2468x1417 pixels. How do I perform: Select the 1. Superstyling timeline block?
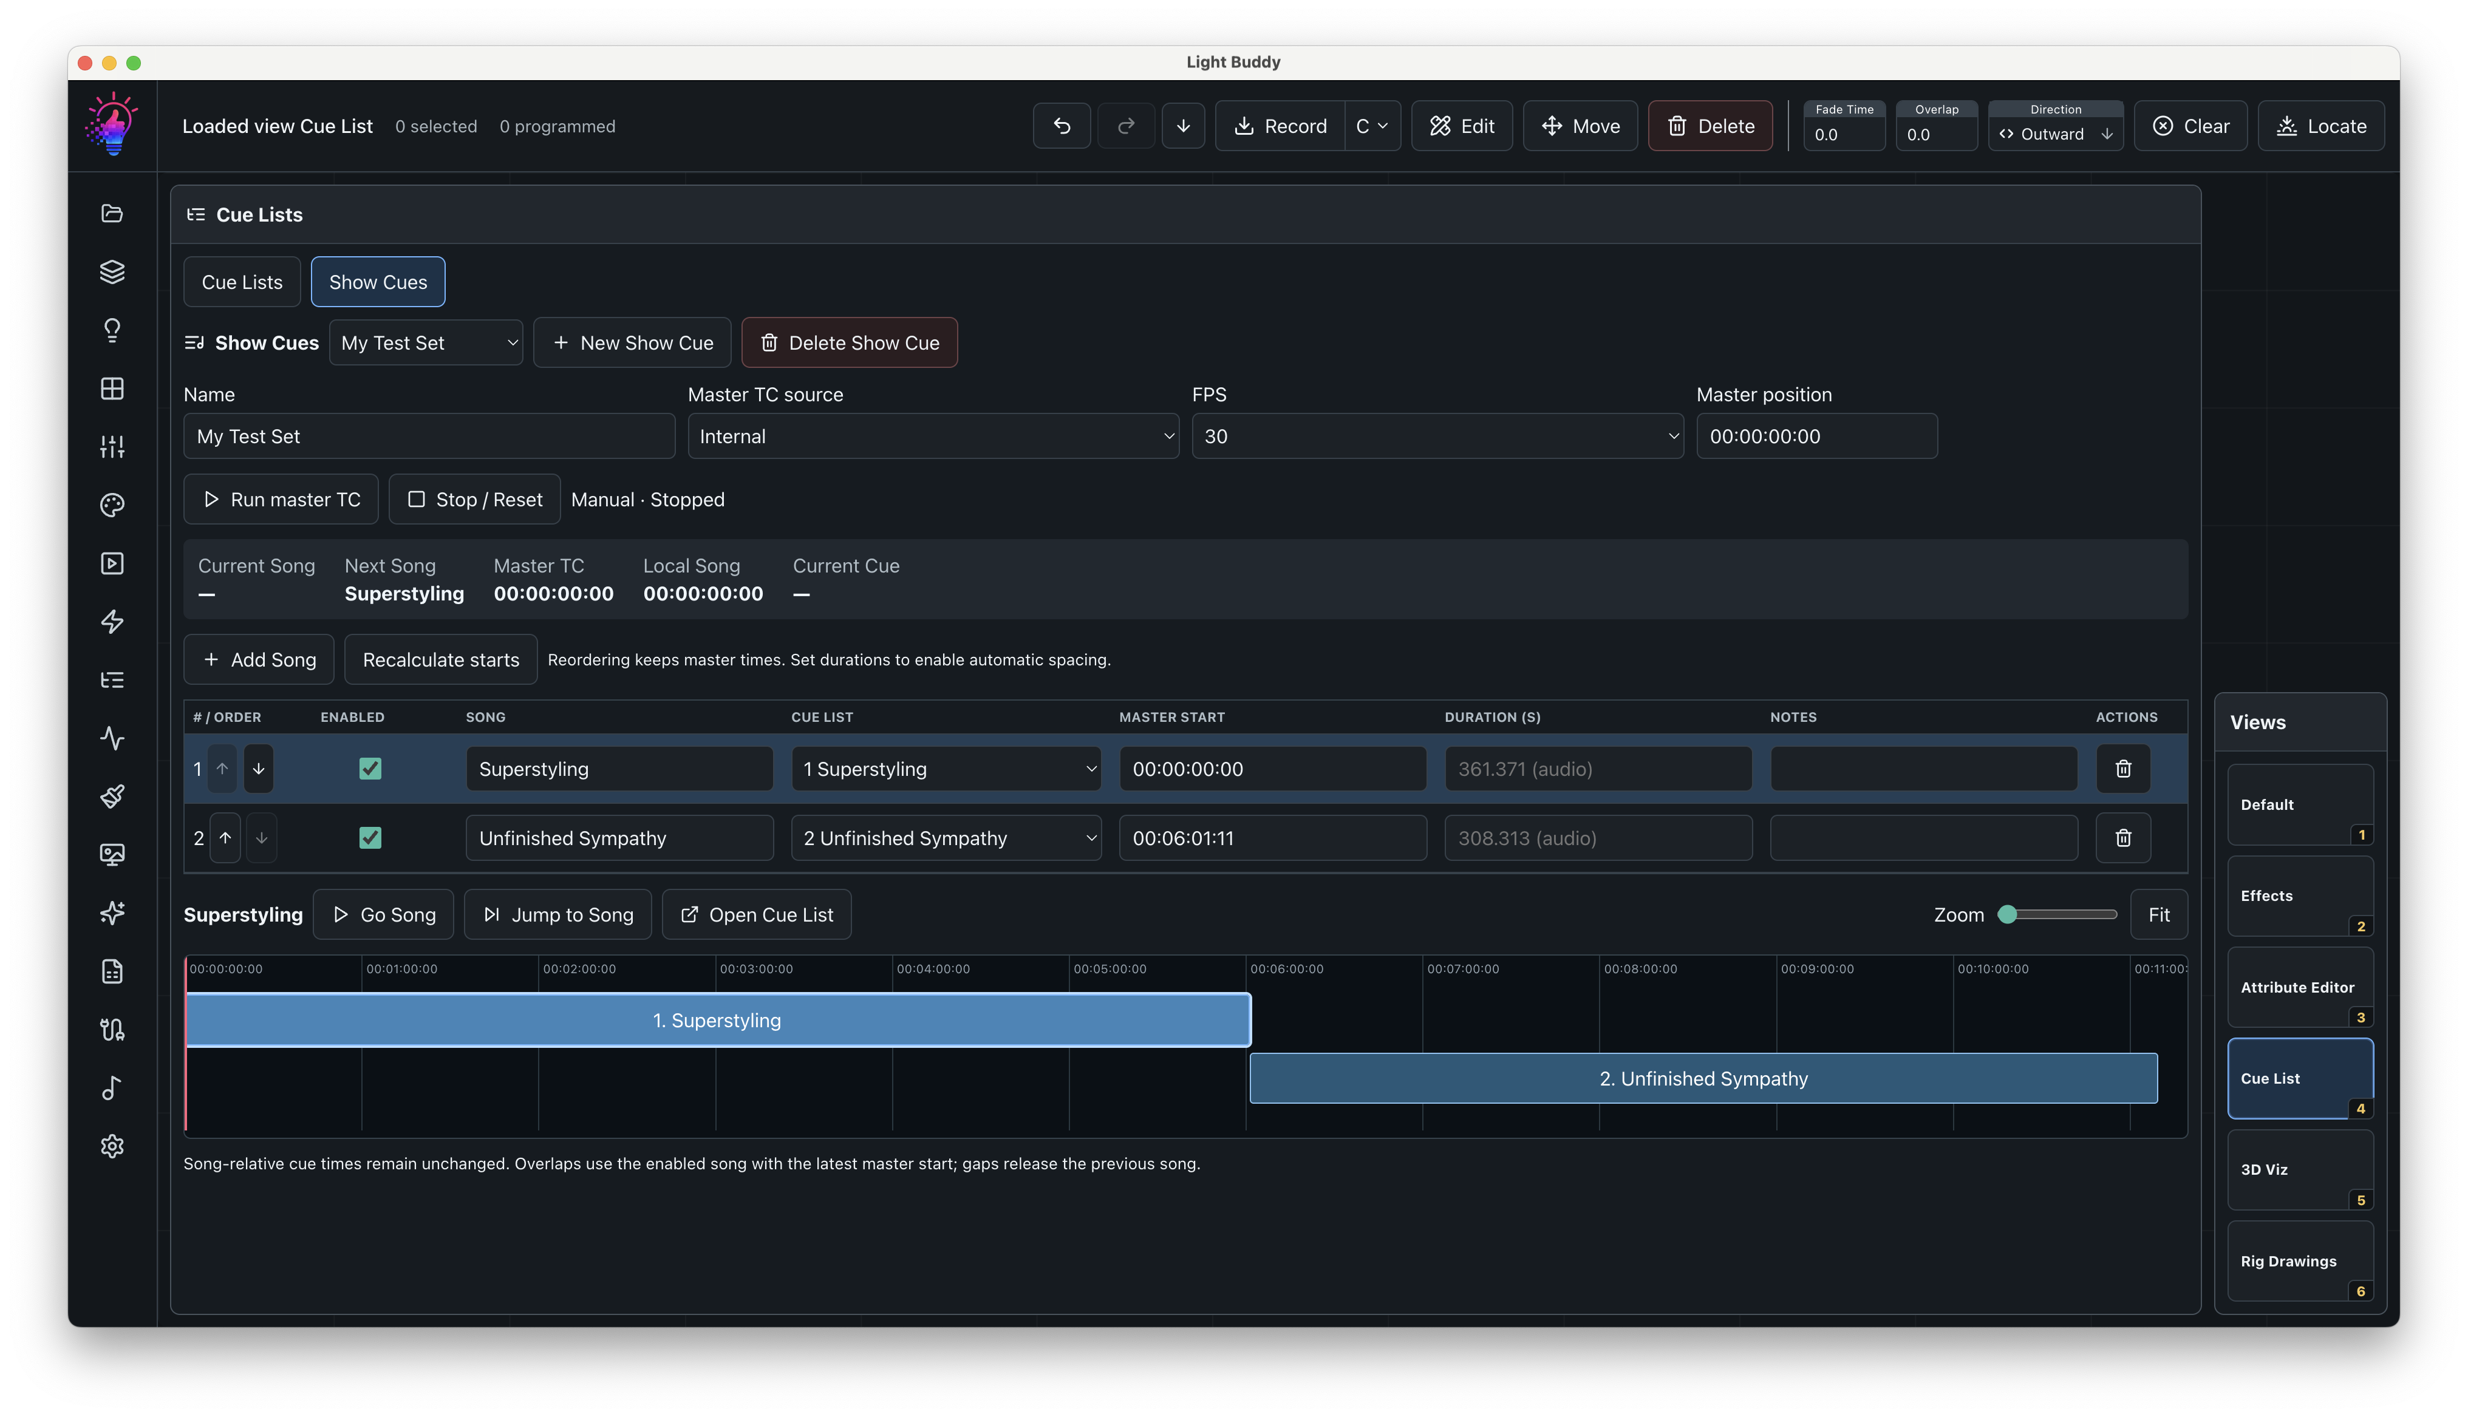click(717, 1020)
